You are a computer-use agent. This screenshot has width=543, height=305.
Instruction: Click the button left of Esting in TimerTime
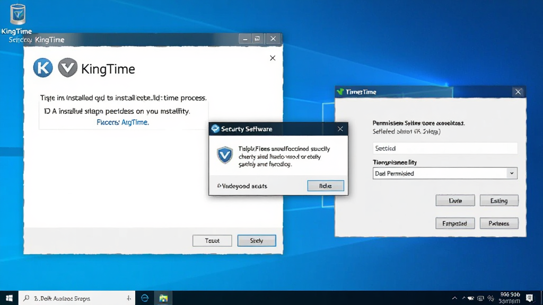tap(455, 201)
